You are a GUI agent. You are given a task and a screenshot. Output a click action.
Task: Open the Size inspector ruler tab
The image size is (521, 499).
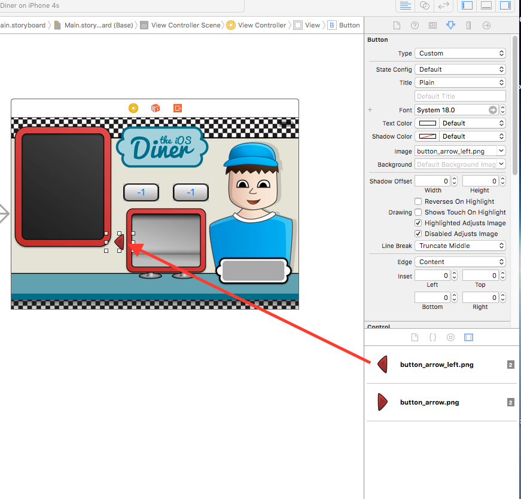point(468,26)
